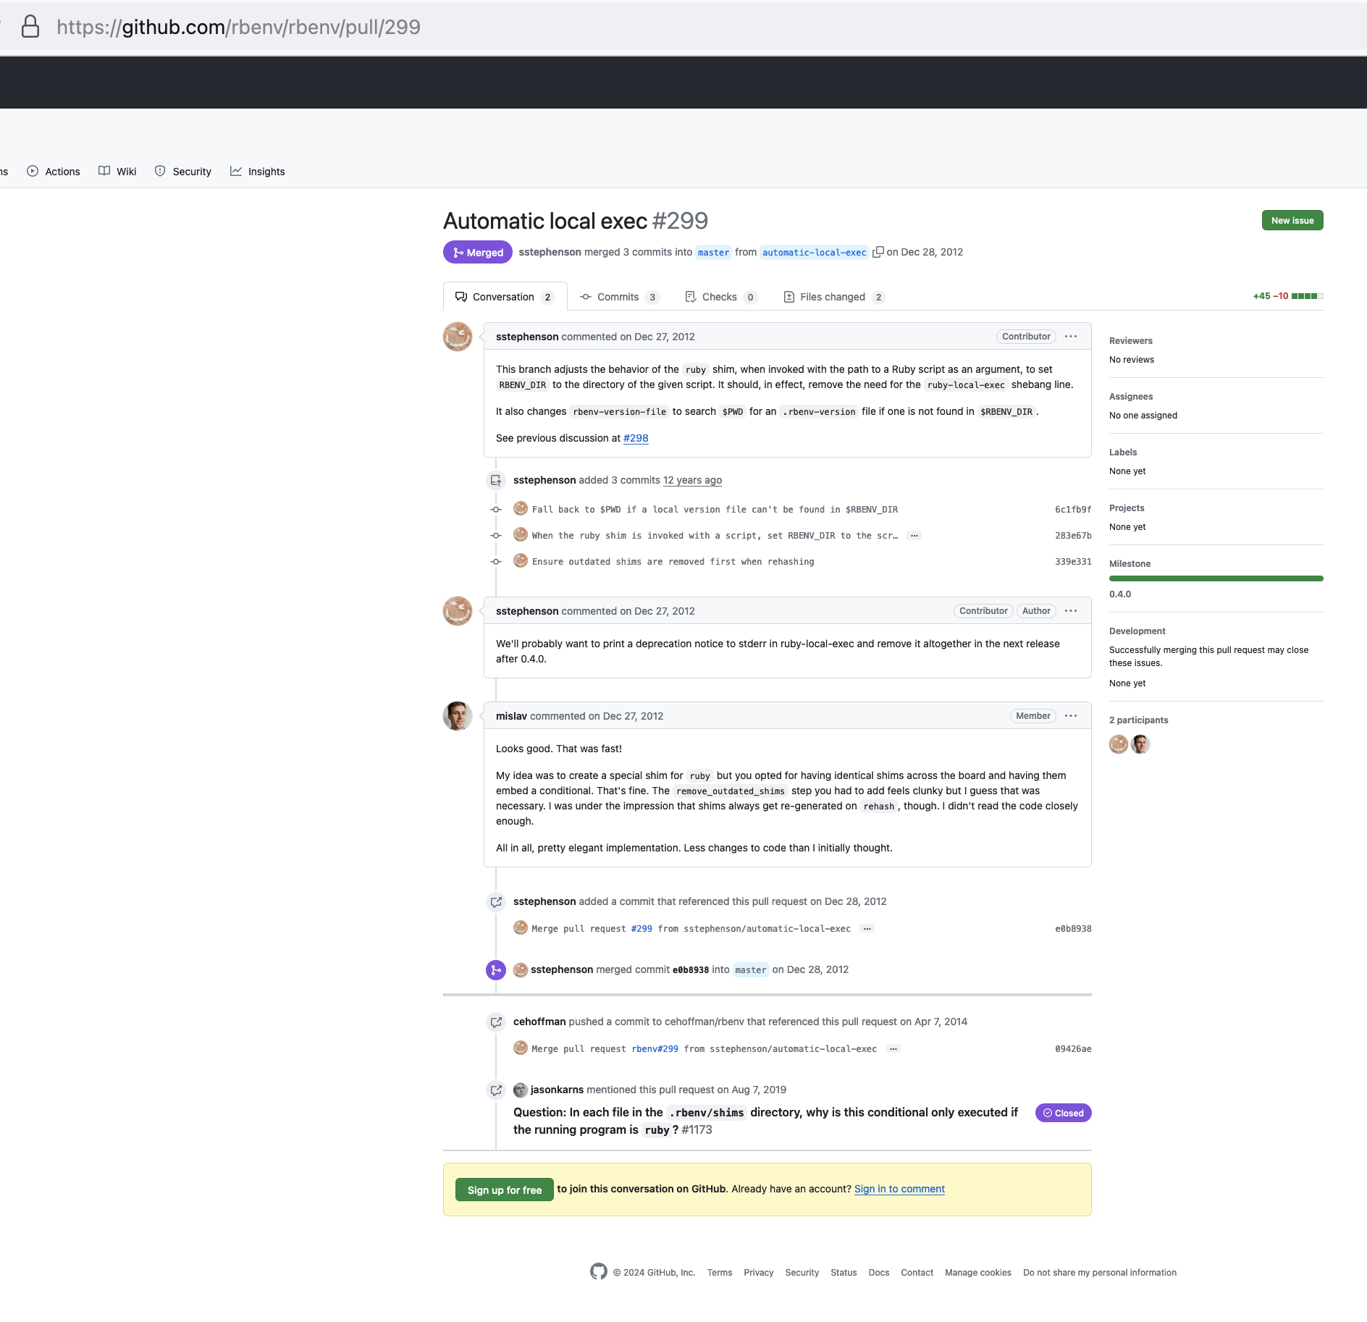Open the rbenv#299 reference link

coord(655,1049)
